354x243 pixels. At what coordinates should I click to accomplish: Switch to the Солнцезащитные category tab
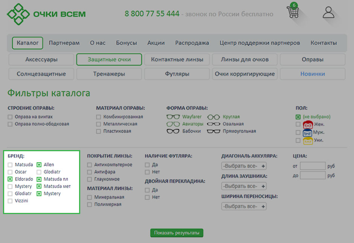[x=41, y=74]
